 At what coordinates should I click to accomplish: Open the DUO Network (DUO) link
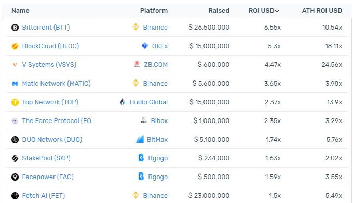click(52, 140)
